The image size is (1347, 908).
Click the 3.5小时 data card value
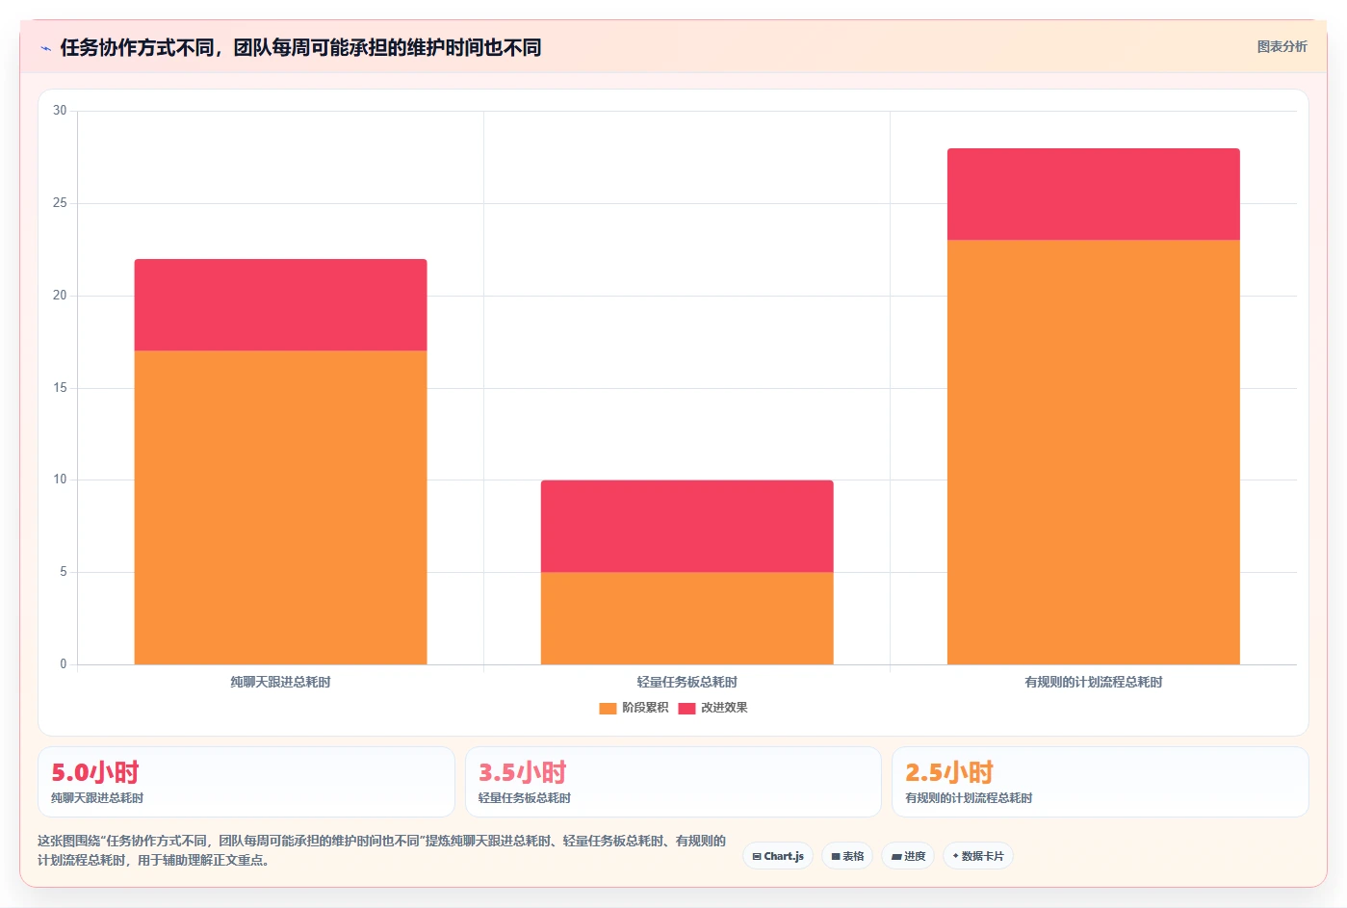523,772
